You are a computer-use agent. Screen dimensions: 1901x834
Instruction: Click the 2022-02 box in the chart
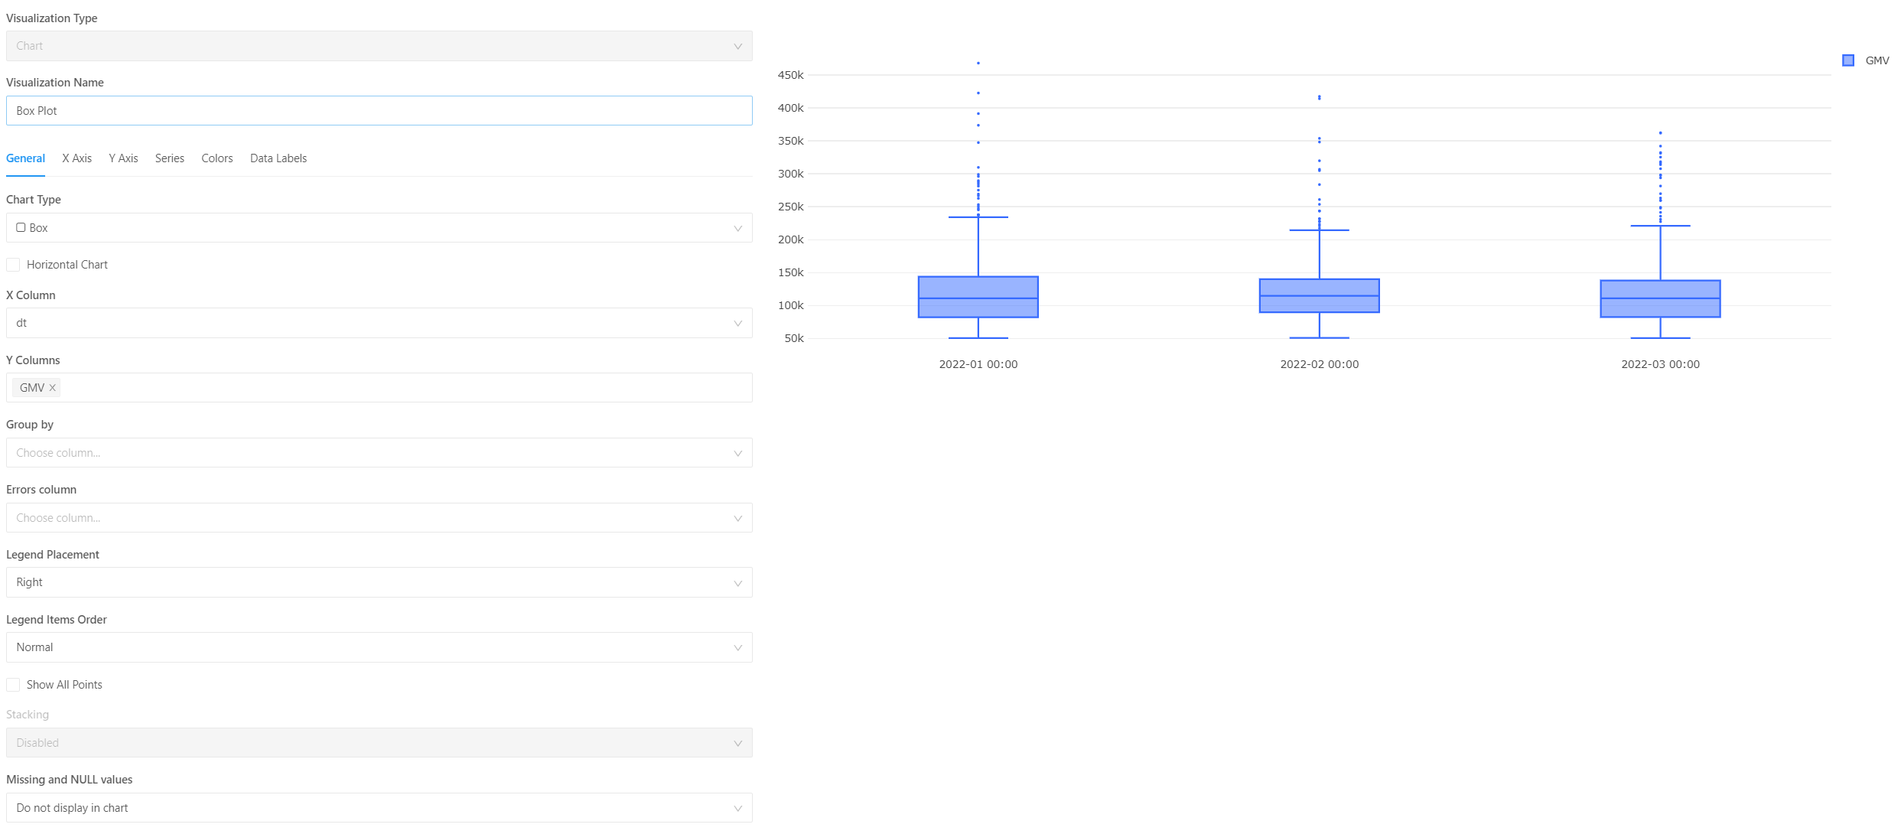tap(1319, 296)
